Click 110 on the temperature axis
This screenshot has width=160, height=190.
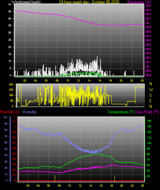[149, 138]
